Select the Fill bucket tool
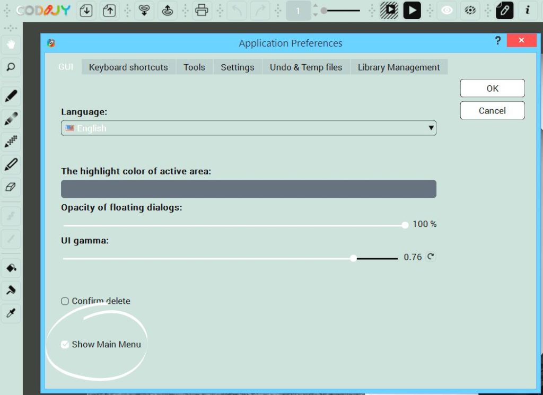Image resolution: width=543 pixels, height=395 pixels. 11,268
